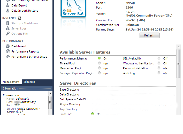183x134 pixels.
Task: Click the Data Export icon
Action: [x=7, y=5]
